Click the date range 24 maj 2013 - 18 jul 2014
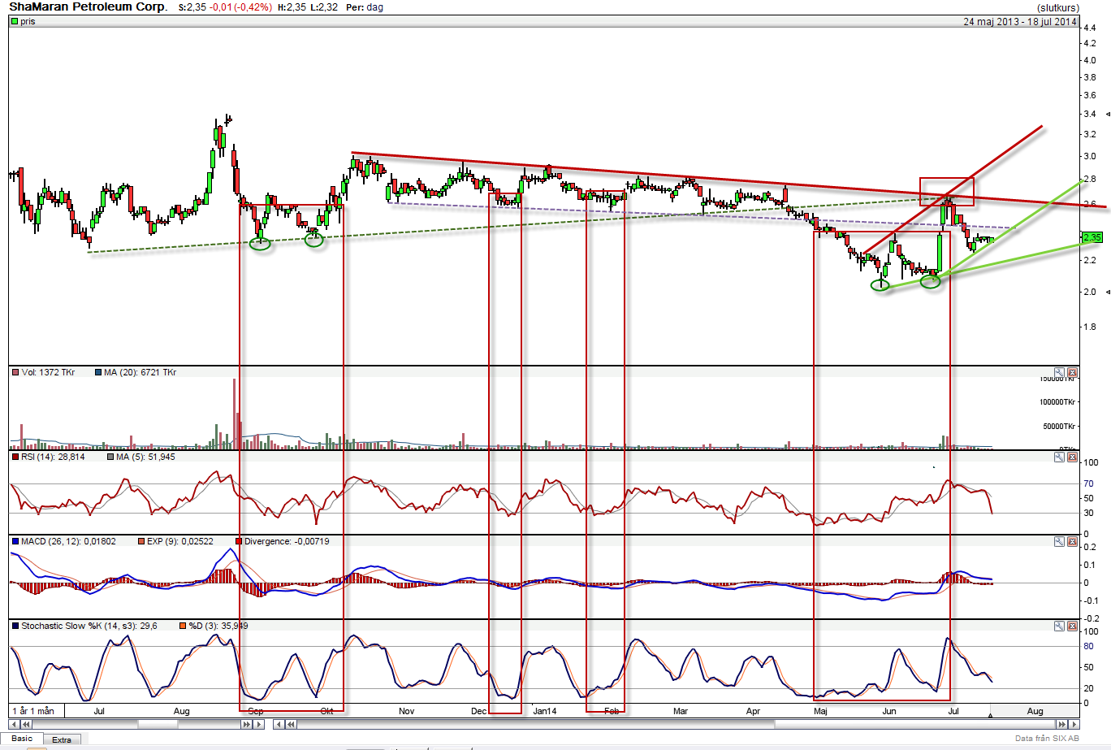The image size is (1111, 750). [1020, 22]
